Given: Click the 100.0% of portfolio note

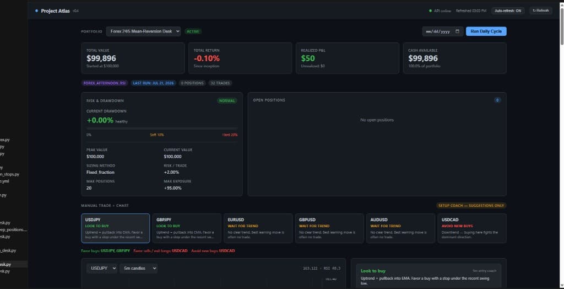Looking at the screenshot, I should coord(424,66).
